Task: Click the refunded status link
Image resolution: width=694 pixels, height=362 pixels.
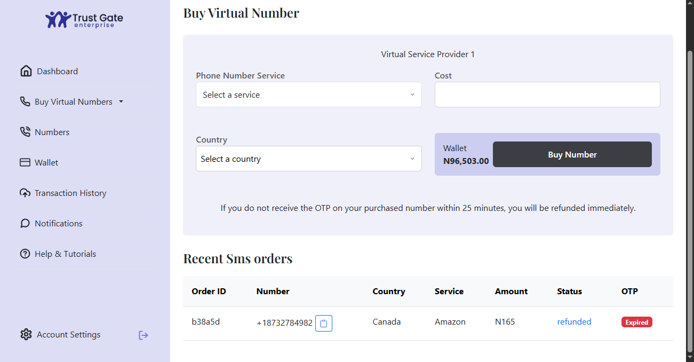Action: [574, 321]
